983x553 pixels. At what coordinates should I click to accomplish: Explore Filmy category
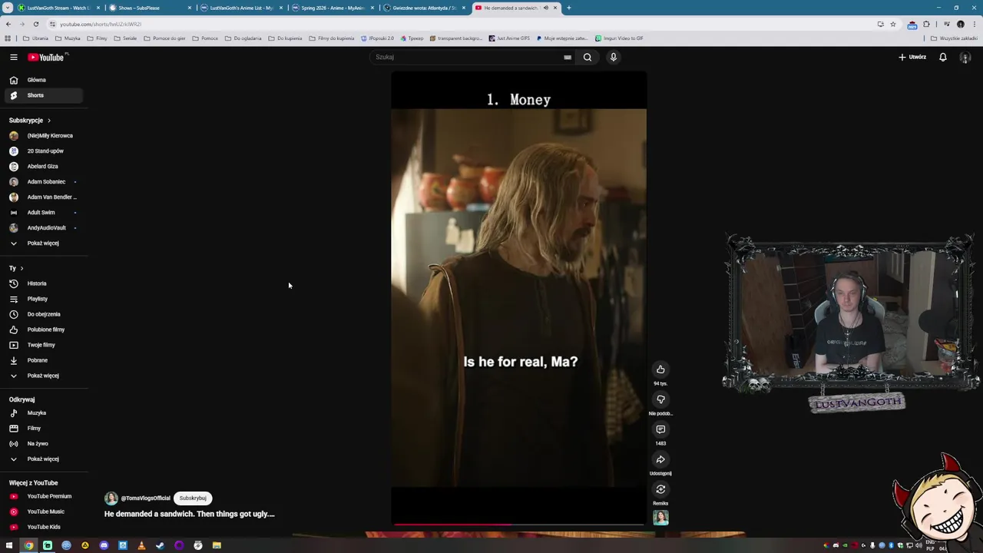tap(44, 429)
